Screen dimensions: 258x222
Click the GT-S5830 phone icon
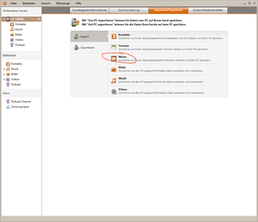tap(8, 19)
